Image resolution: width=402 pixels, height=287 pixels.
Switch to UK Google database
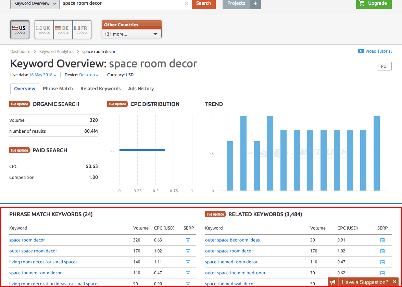point(44,29)
